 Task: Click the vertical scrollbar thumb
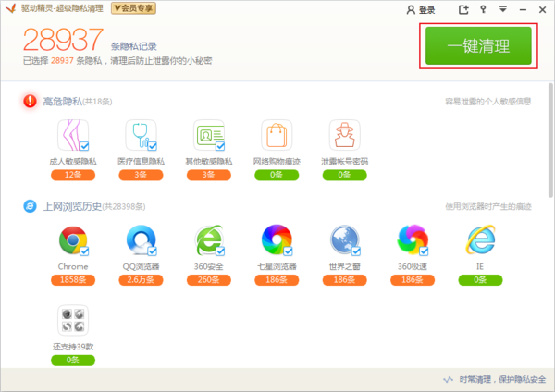(550, 141)
